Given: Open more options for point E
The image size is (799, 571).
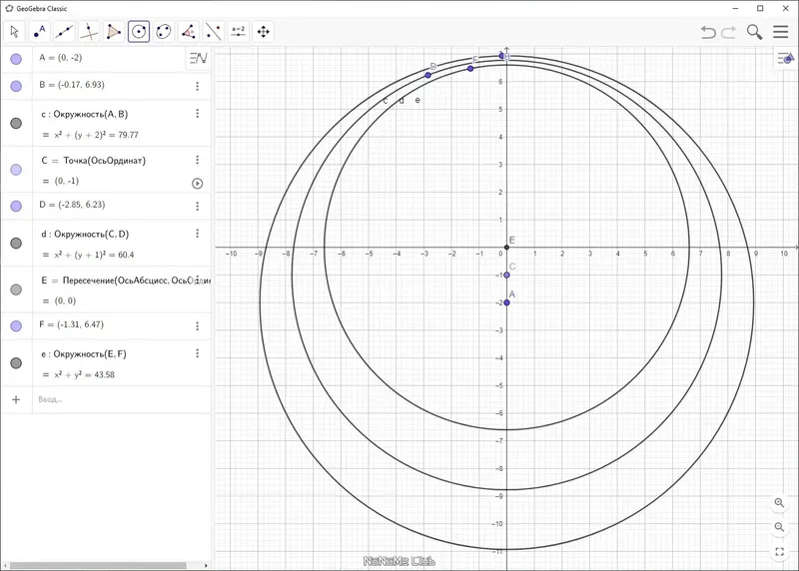Looking at the screenshot, I should pos(197,280).
